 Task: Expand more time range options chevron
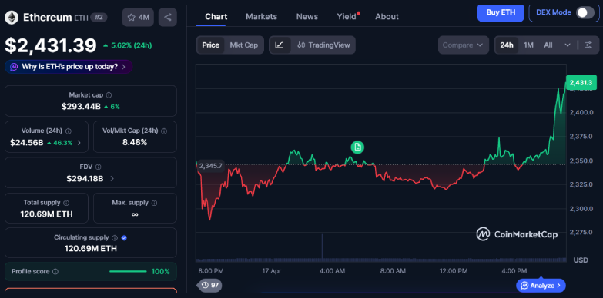[568, 45]
